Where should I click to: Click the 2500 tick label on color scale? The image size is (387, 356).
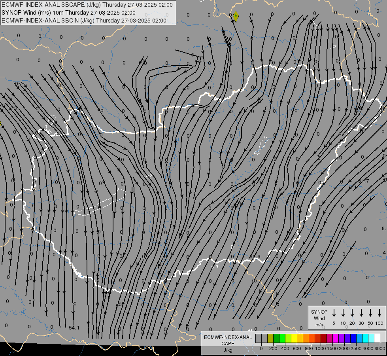point(356,348)
